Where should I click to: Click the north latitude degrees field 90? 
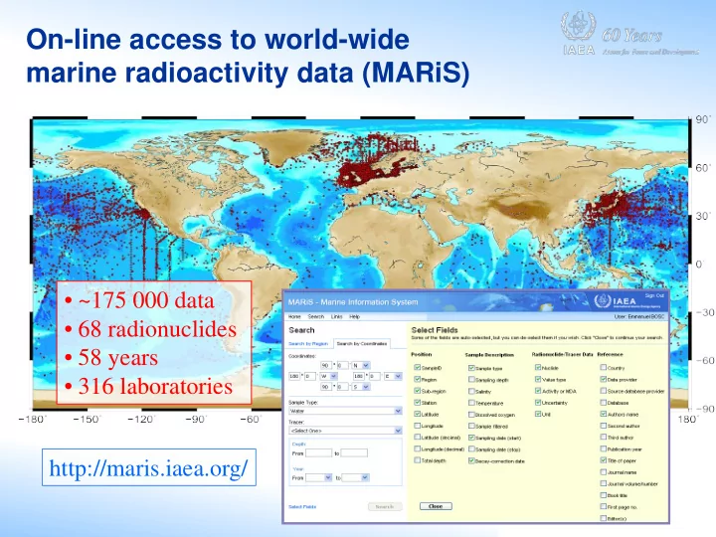click(325, 365)
